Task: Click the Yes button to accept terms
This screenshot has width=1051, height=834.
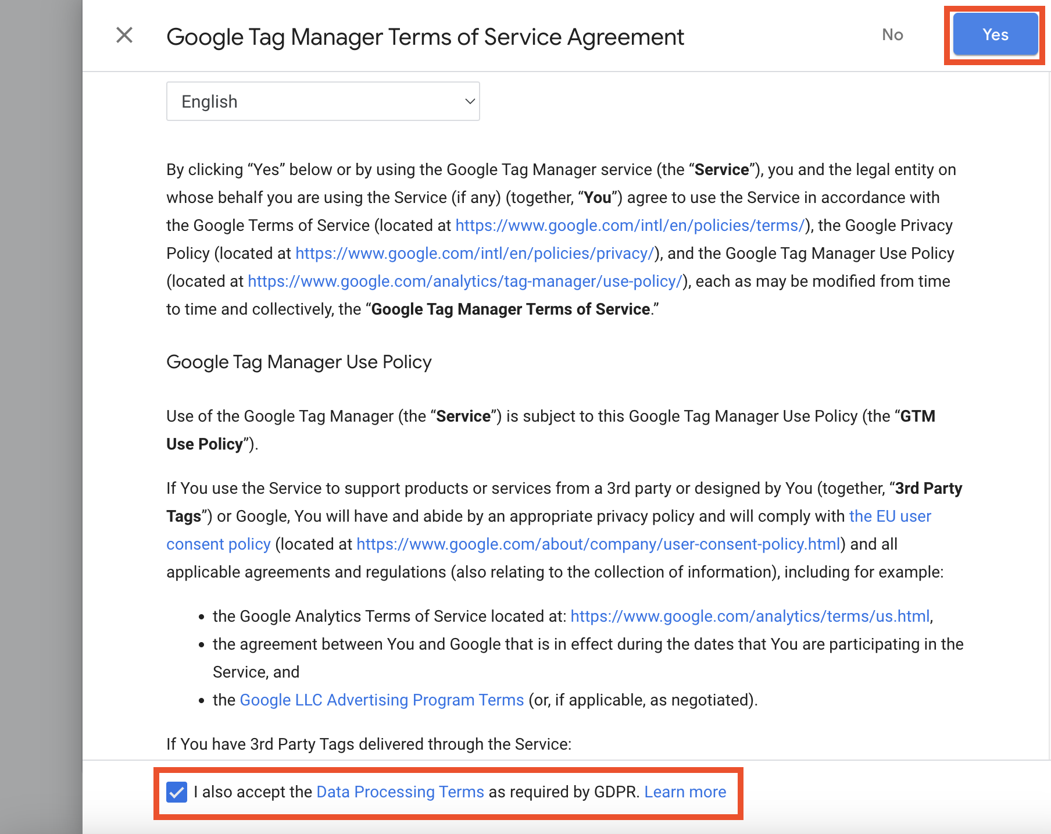Action: [995, 35]
